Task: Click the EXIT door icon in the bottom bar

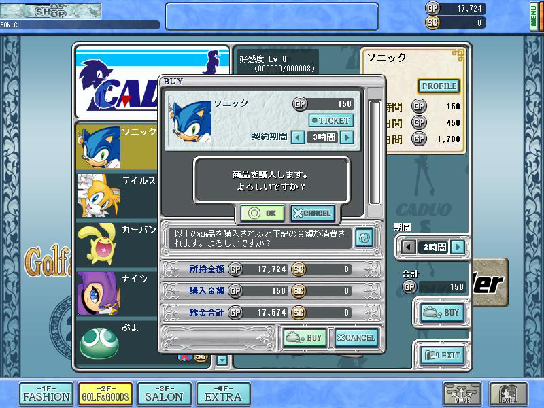Action: point(507,394)
